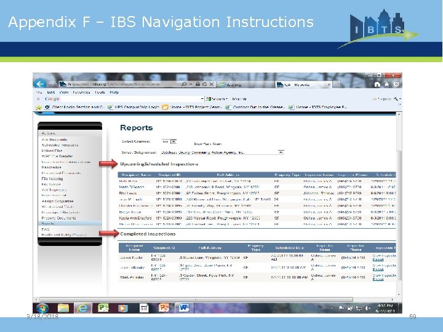Open File Explorer folder from taskbar
443x332 pixels.
coord(63,308)
